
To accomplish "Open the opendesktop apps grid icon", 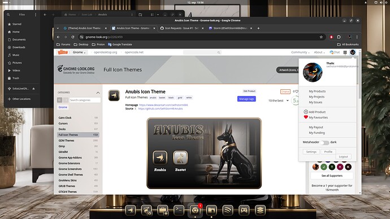I will (345, 52).
